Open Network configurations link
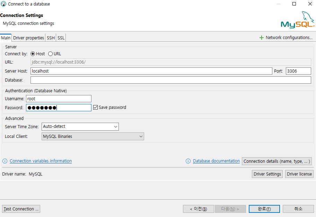 (x=289, y=38)
